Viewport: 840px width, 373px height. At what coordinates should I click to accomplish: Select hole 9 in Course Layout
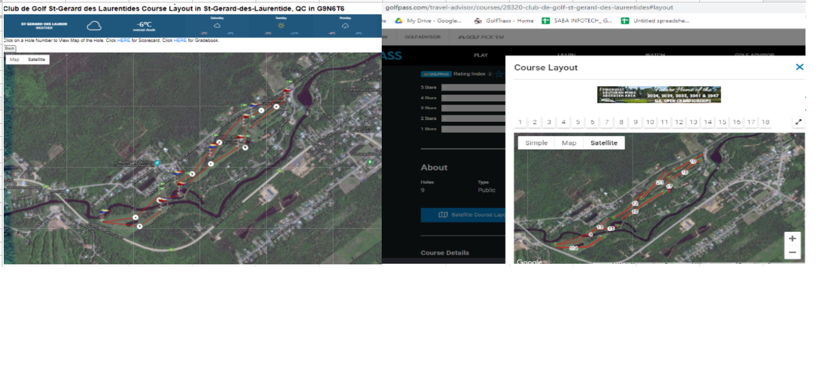tap(635, 122)
